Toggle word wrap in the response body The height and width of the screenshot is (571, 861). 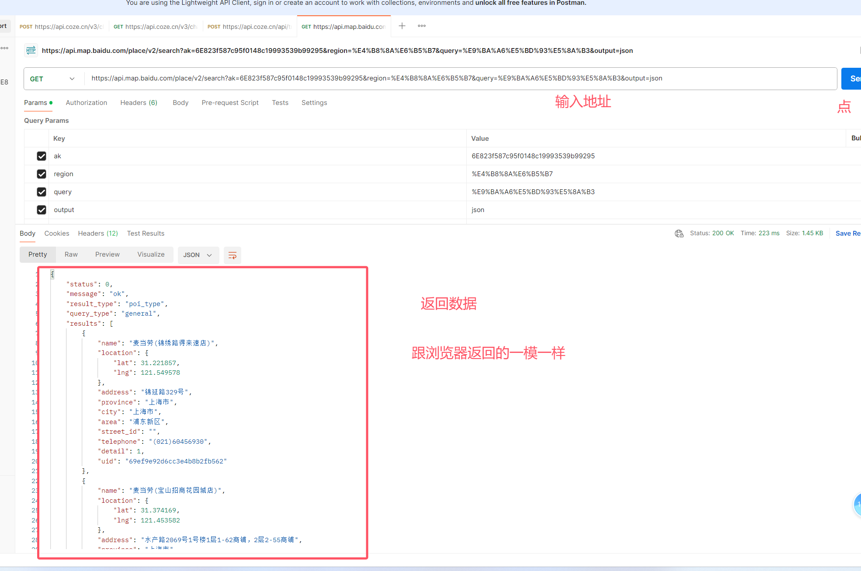(232, 255)
